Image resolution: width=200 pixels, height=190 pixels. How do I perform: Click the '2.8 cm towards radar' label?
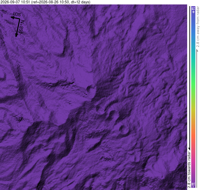click(x=189, y=170)
